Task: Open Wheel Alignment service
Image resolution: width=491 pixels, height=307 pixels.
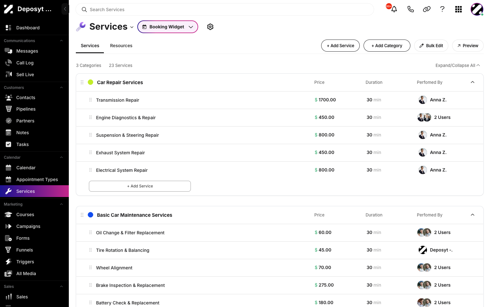Action: tap(114, 268)
